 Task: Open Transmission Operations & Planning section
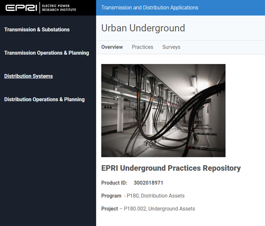(x=47, y=53)
